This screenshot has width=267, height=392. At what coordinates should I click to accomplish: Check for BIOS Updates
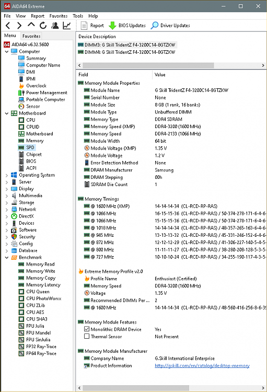pos(127,26)
